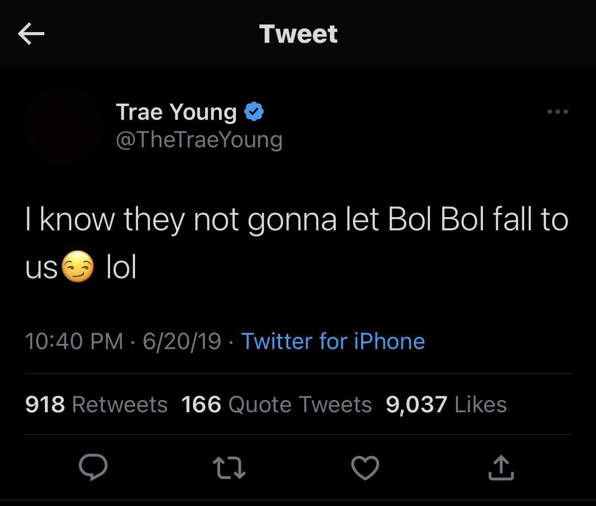Go back using the left arrow

[x=31, y=34]
